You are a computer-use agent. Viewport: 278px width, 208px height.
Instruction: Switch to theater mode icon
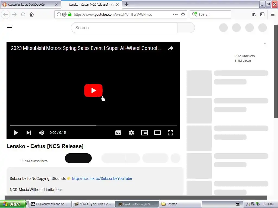pos(157,133)
